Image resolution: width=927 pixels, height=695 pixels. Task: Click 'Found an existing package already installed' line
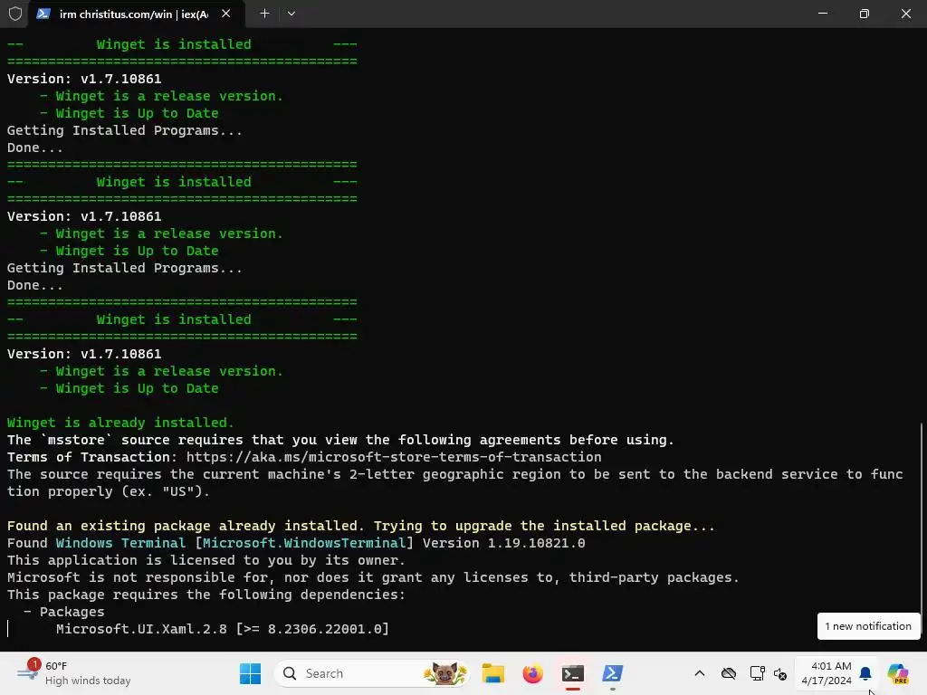tap(361, 526)
